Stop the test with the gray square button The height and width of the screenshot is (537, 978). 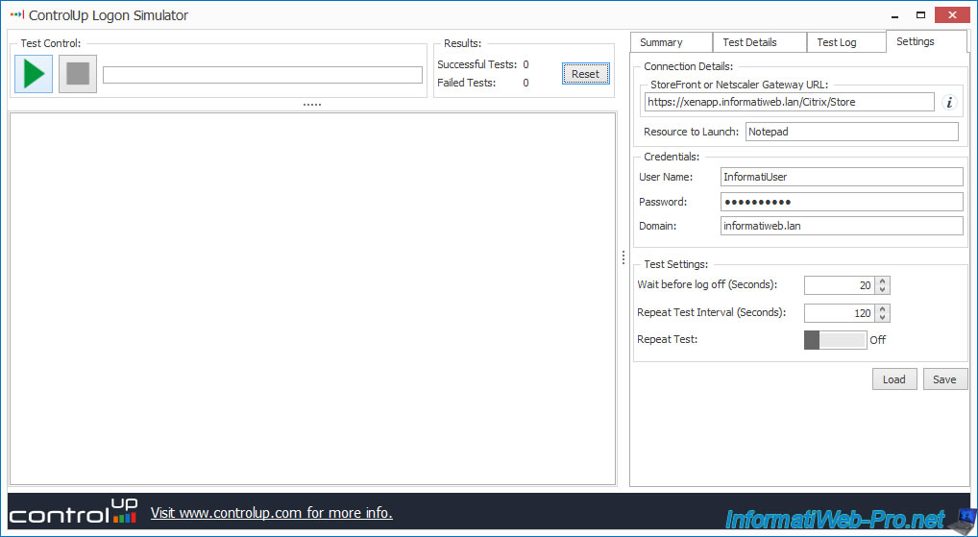click(x=78, y=74)
